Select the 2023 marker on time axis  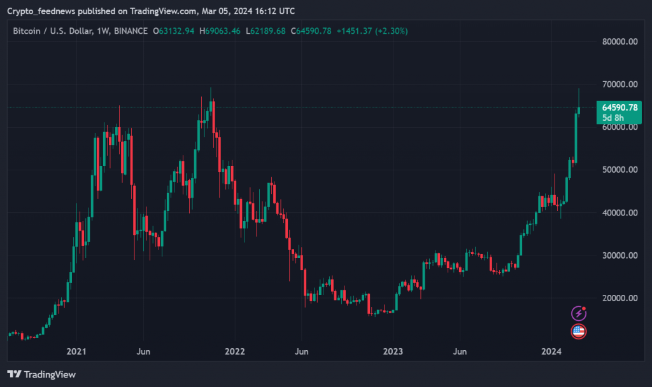(393, 351)
